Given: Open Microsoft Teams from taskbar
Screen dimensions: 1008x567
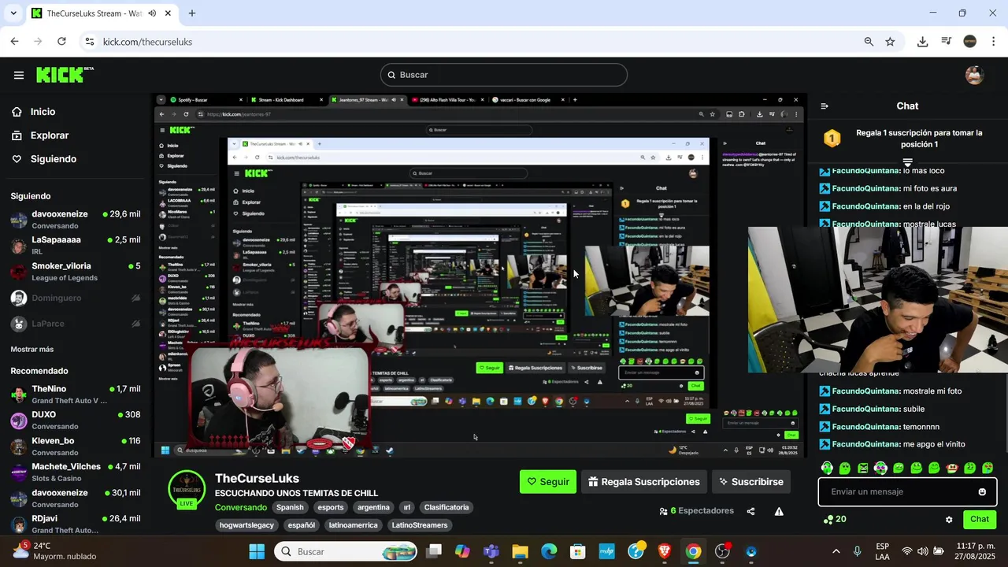Looking at the screenshot, I should [491, 551].
